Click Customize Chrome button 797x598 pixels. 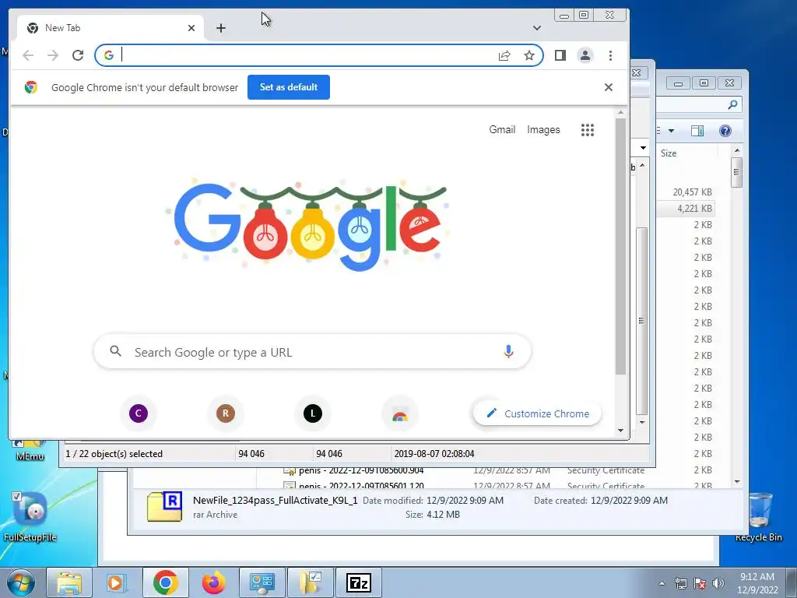click(537, 413)
